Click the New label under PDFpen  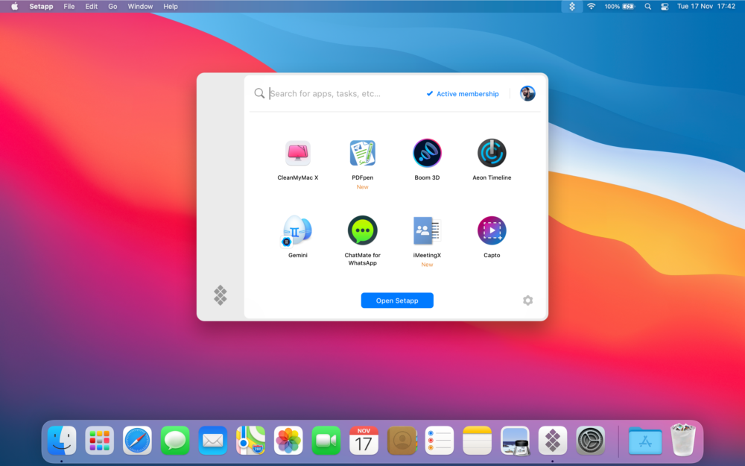(363, 187)
